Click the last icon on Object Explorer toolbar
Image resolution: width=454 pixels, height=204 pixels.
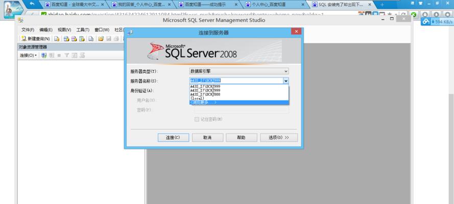tap(82, 55)
